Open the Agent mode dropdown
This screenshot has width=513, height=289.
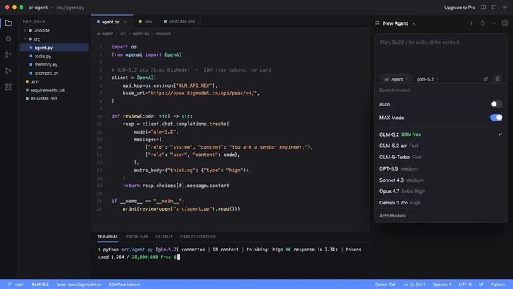tap(396, 79)
